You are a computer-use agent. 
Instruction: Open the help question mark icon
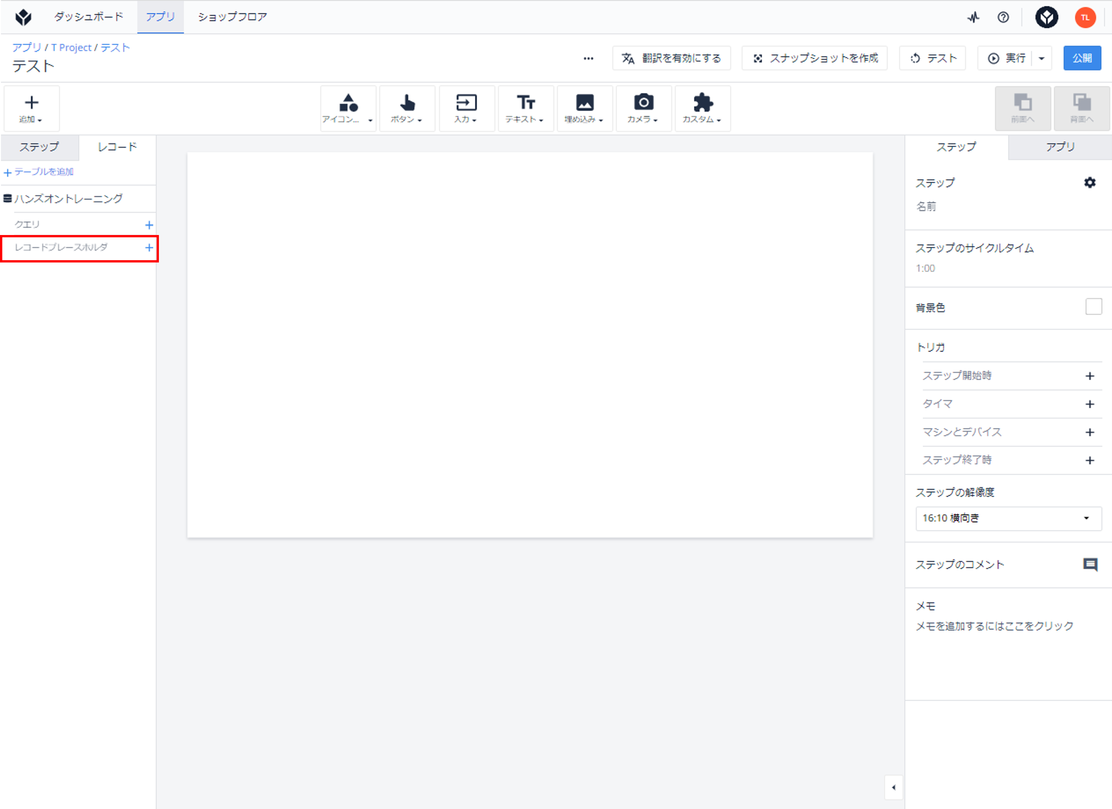[1003, 18]
